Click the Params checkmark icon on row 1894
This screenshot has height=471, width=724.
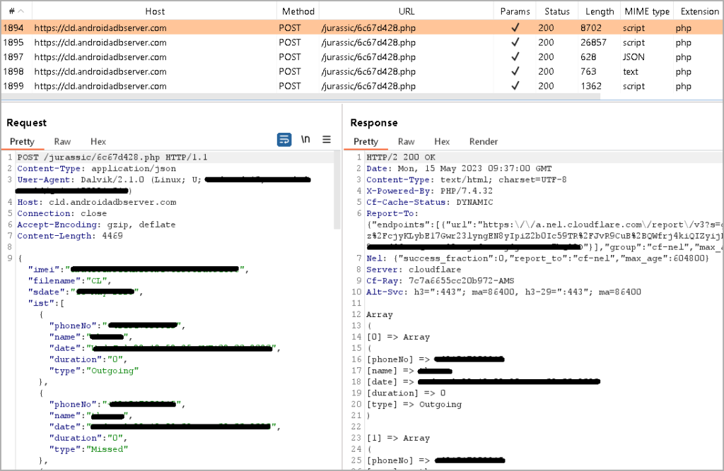pos(515,28)
